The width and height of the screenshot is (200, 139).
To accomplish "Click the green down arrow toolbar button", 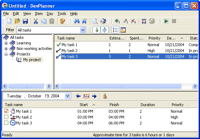I will coord(97,30).
